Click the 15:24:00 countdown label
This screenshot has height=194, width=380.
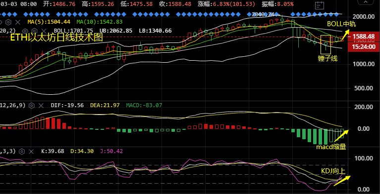364,46
